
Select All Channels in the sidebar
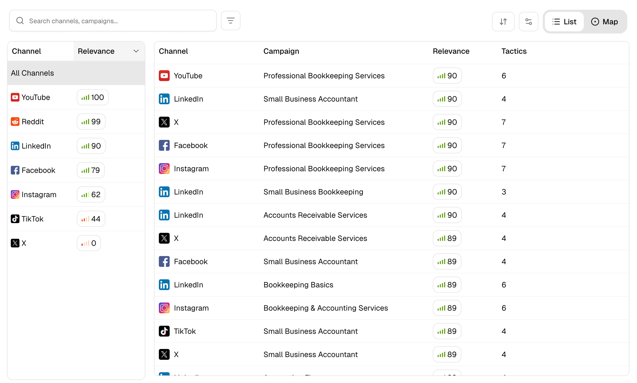tap(32, 73)
